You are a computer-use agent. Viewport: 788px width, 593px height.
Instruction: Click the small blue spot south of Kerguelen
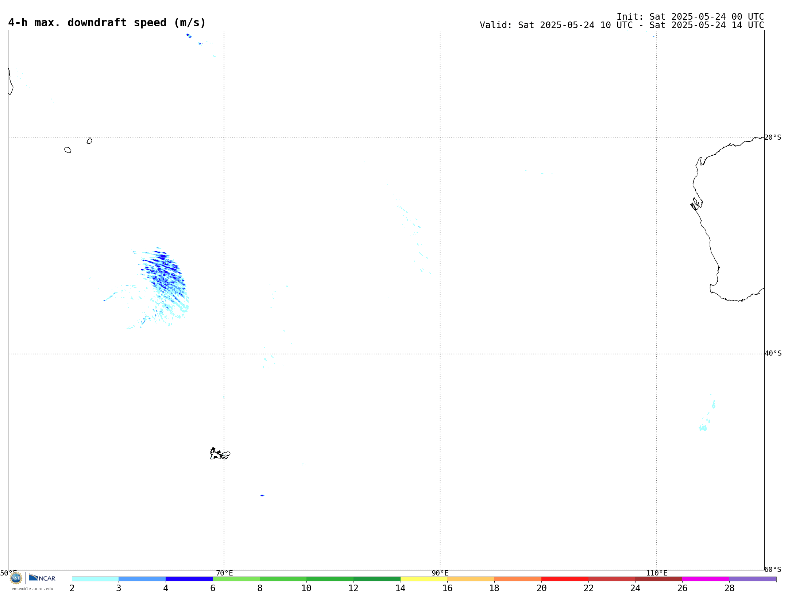[x=262, y=496]
